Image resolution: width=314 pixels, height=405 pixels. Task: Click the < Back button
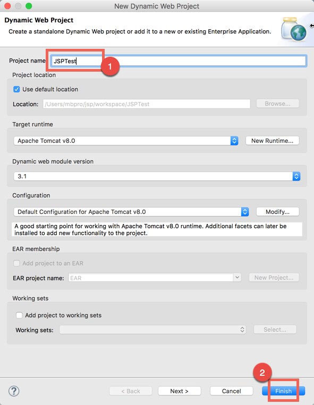point(131,391)
